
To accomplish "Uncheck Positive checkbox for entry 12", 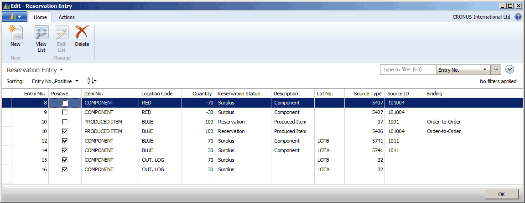I will (65, 141).
